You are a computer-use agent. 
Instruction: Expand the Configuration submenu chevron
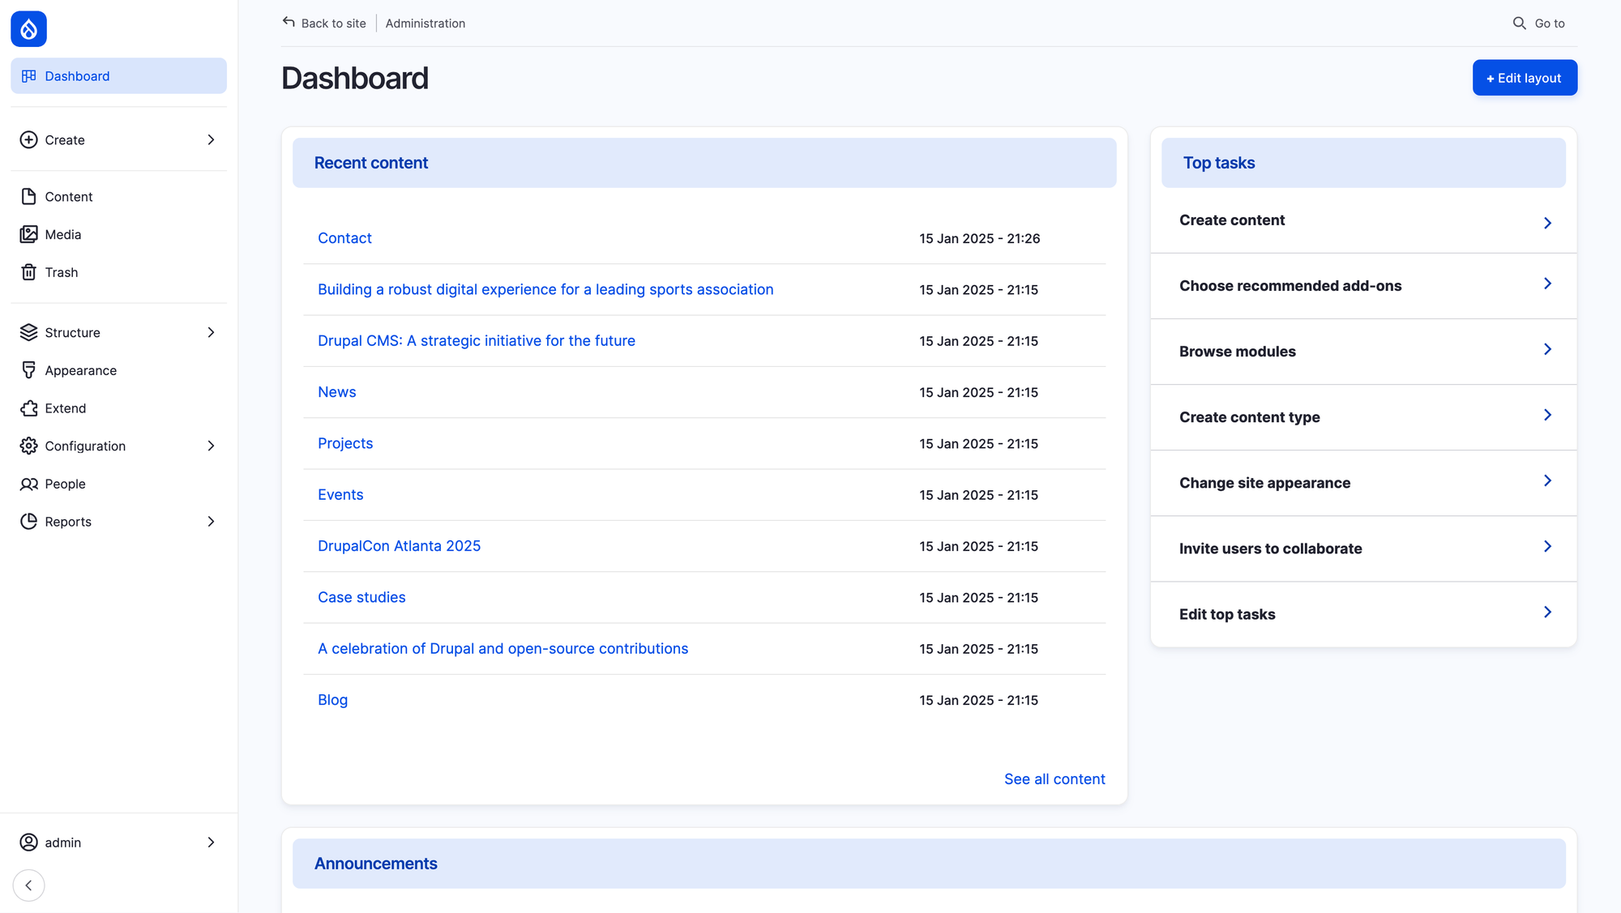point(211,446)
